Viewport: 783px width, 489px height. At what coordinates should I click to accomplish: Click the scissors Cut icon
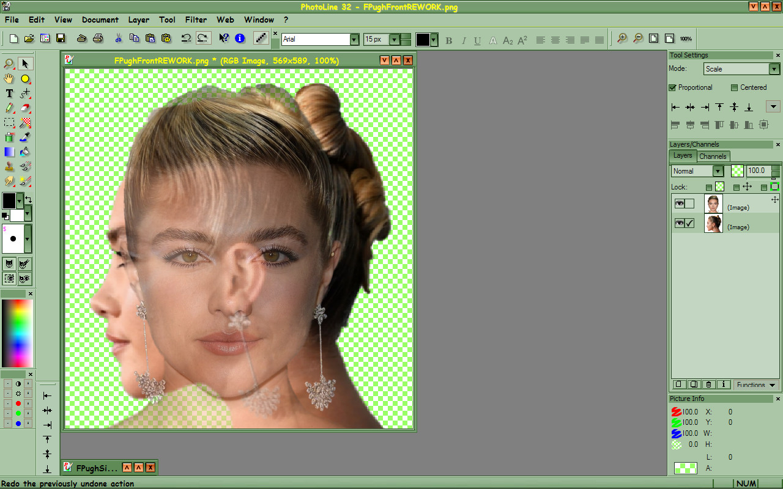119,39
